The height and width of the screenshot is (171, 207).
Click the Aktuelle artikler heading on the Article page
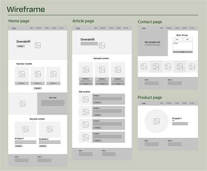[101, 58]
